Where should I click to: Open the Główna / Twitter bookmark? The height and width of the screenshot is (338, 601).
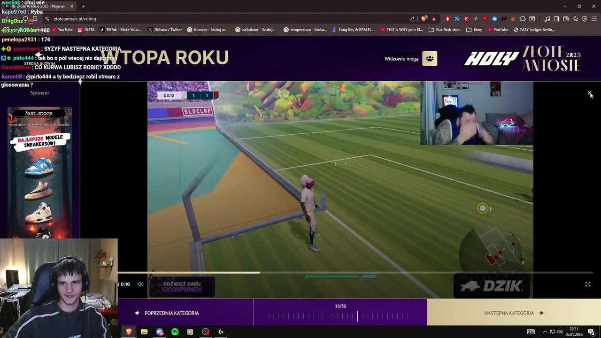pos(165,30)
